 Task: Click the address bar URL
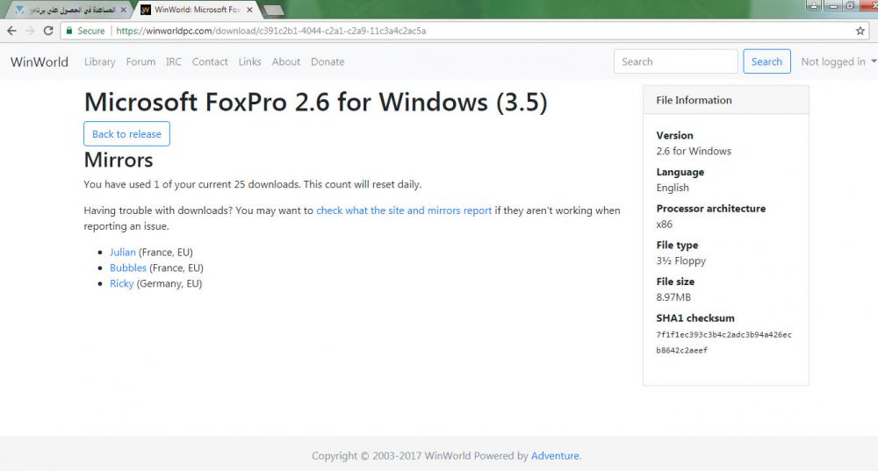[271, 31]
